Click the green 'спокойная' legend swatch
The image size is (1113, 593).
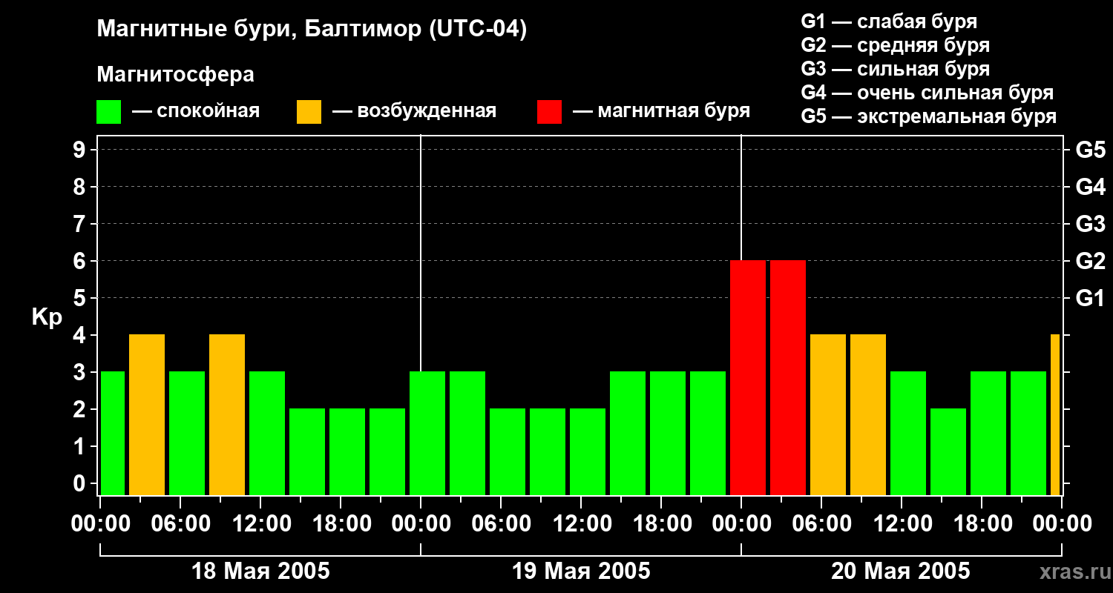pyautogui.click(x=108, y=112)
